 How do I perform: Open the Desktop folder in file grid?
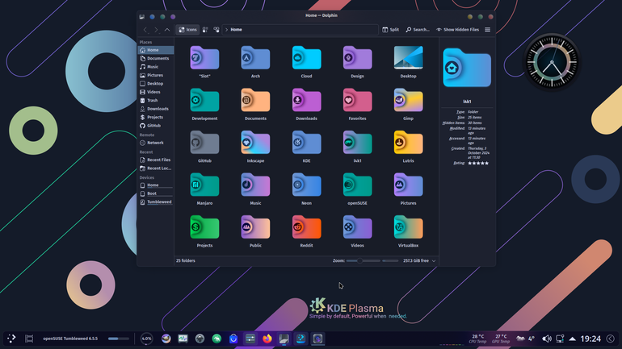(x=408, y=60)
